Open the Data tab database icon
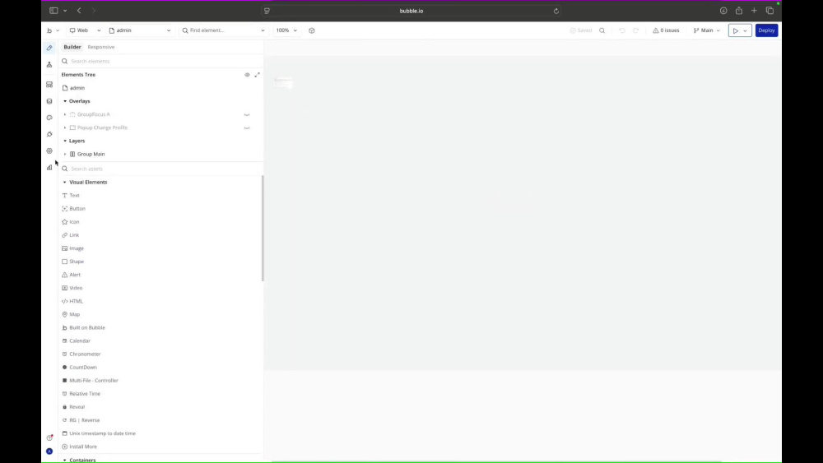Screen dimensions: 823x463 (x=49, y=101)
